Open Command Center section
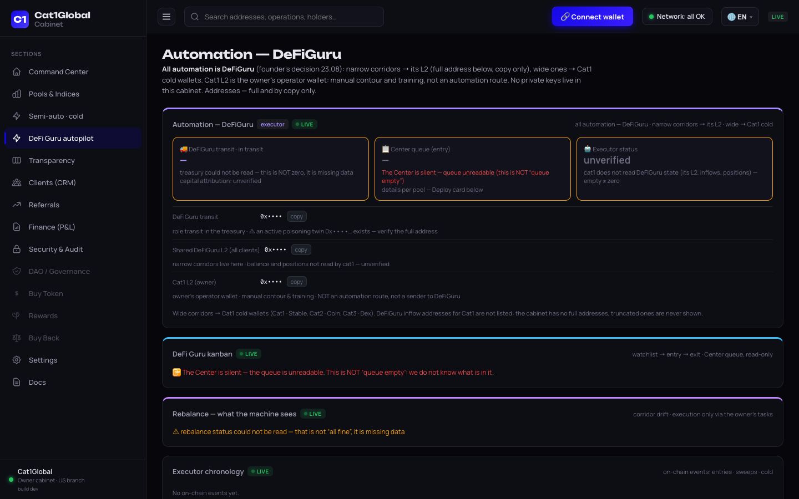Image resolution: width=799 pixels, height=499 pixels. pyautogui.click(x=73, y=72)
